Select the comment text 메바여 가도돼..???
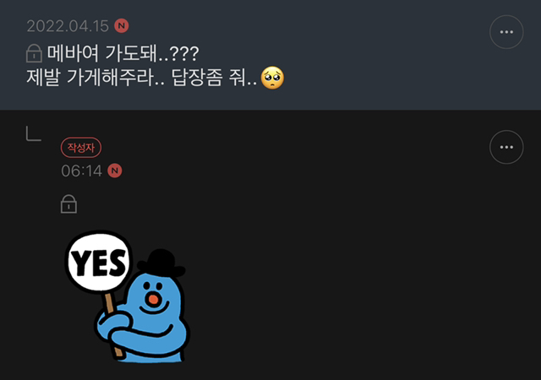 tap(123, 53)
